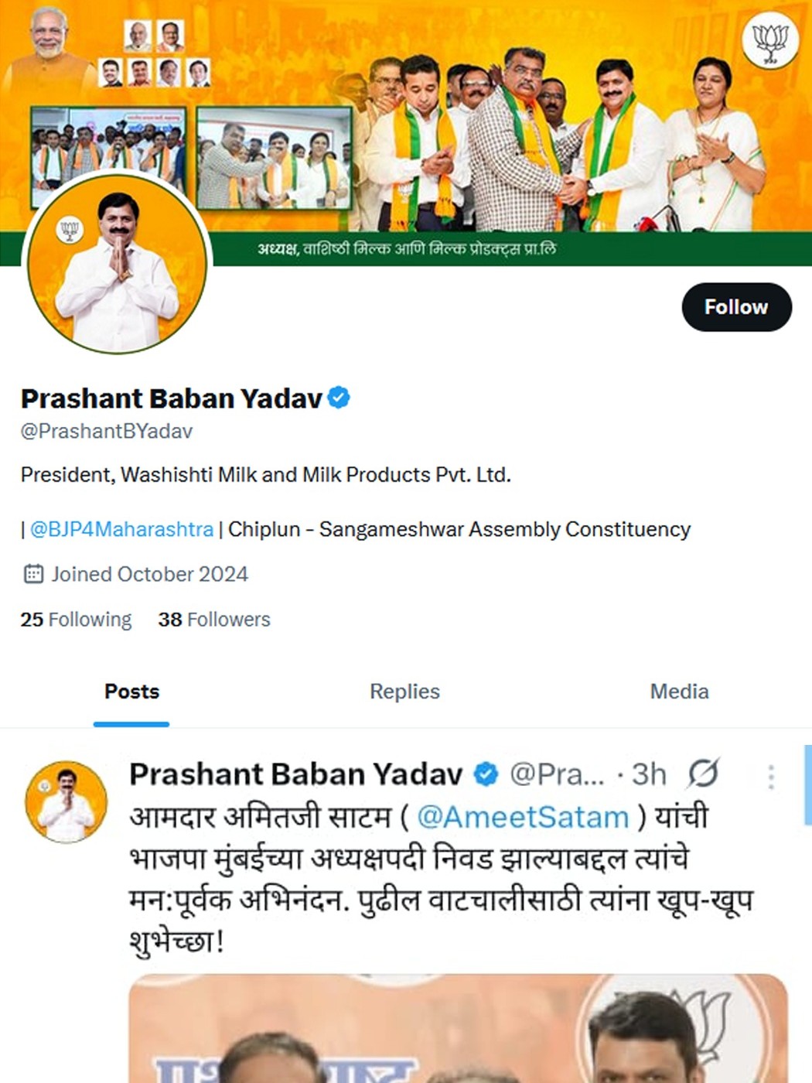Click the post author name Prashant Baban Yadav

tap(295, 774)
